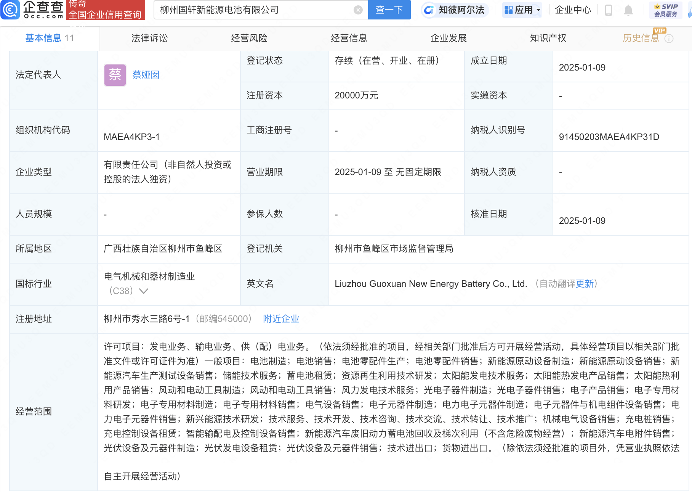Open SVIP 会员服务
The image size is (692, 492).
(x=666, y=10)
